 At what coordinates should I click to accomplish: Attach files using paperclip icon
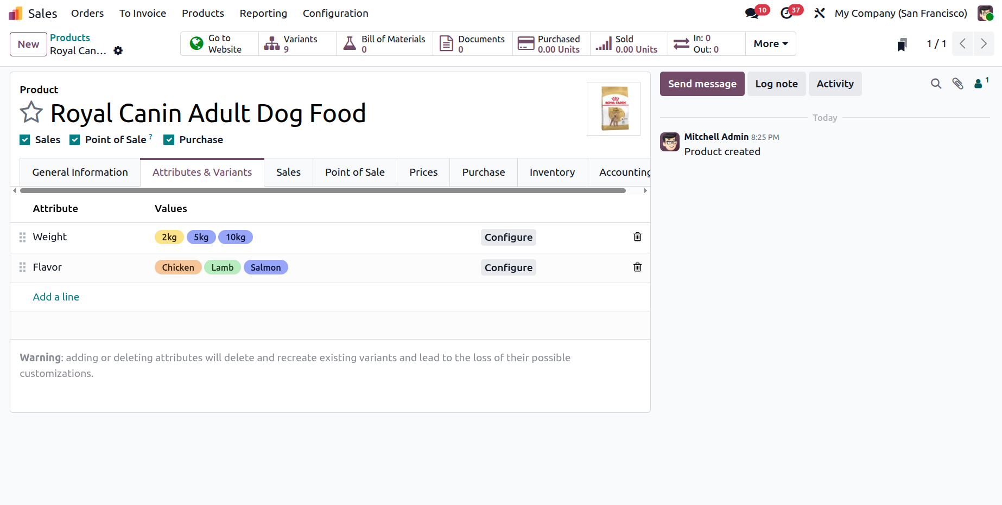point(957,84)
